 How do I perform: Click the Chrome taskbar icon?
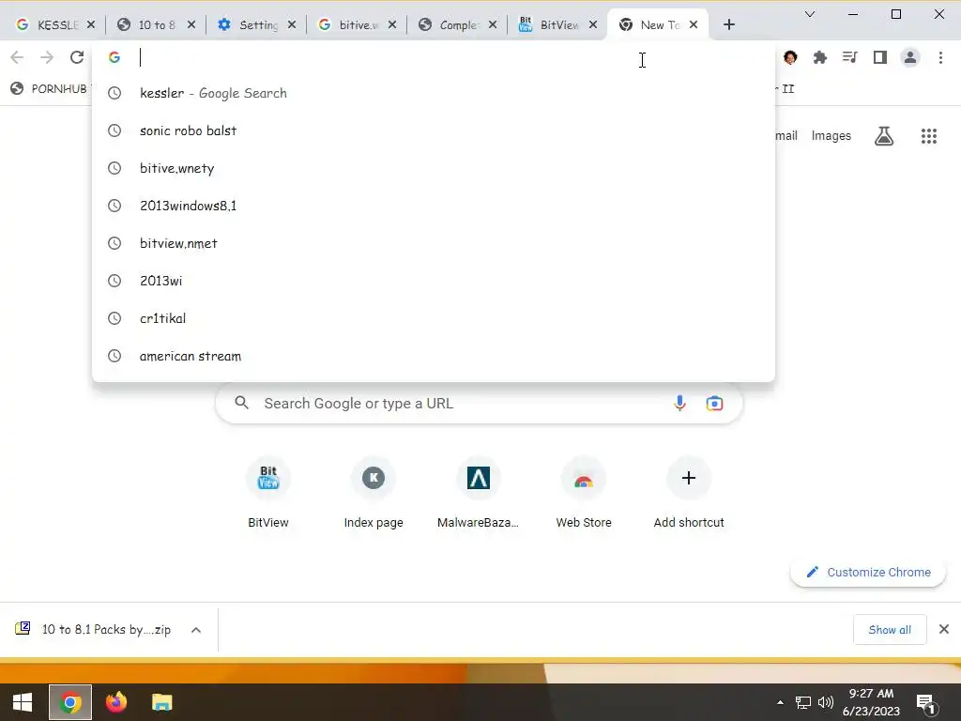point(69,702)
